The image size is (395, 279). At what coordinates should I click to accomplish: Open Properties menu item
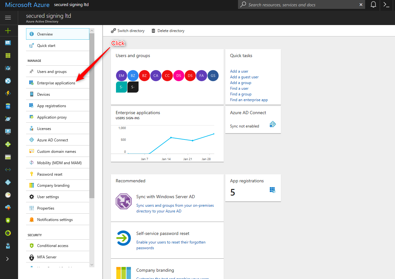click(x=58, y=208)
